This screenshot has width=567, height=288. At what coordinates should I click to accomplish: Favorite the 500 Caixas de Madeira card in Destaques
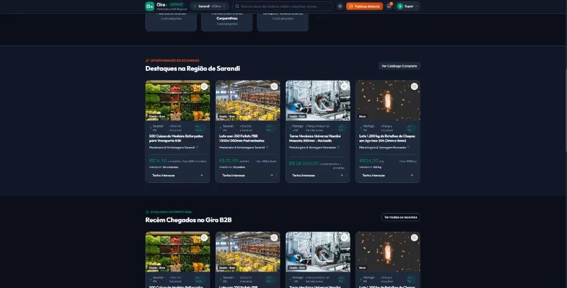204,86
